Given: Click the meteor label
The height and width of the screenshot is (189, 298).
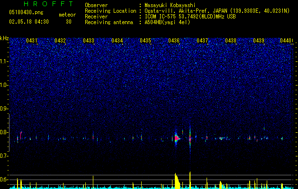Looking at the screenshot, I should (67, 15).
